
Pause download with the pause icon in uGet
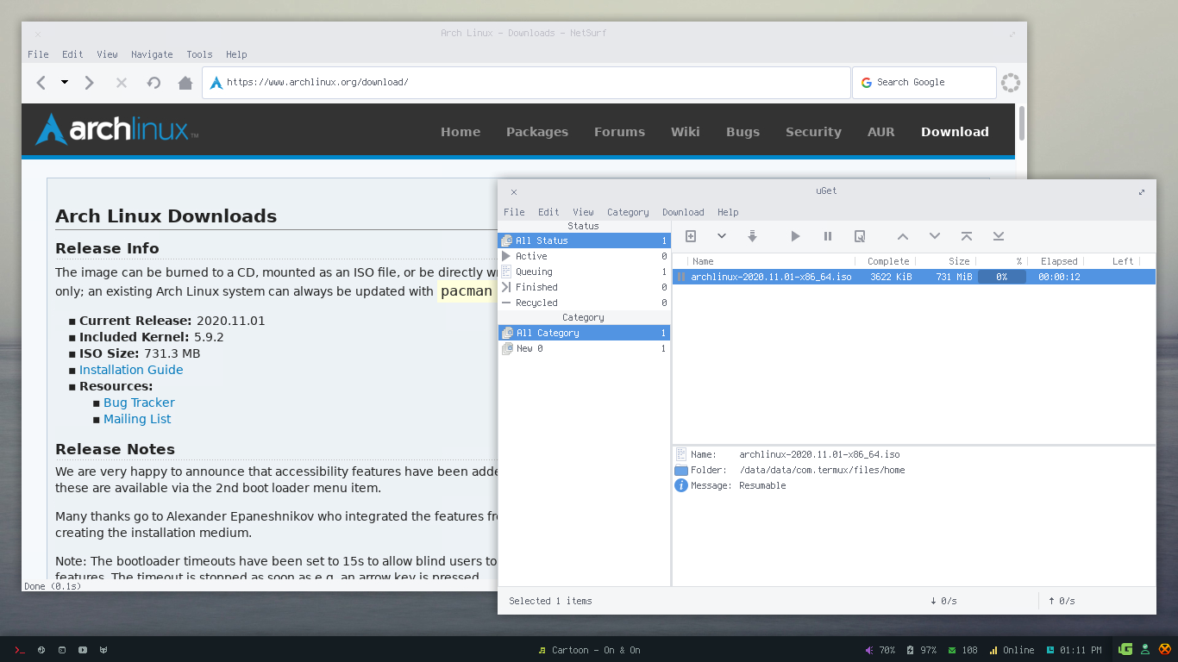(828, 236)
